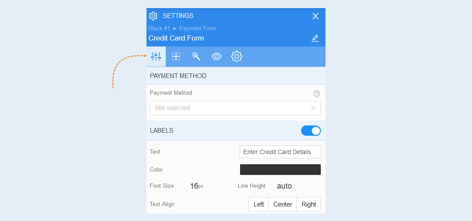Open the dark label Color swatch
Image resolution: width=472 pixels, height=221 pixels.
[x=280, y=169]
